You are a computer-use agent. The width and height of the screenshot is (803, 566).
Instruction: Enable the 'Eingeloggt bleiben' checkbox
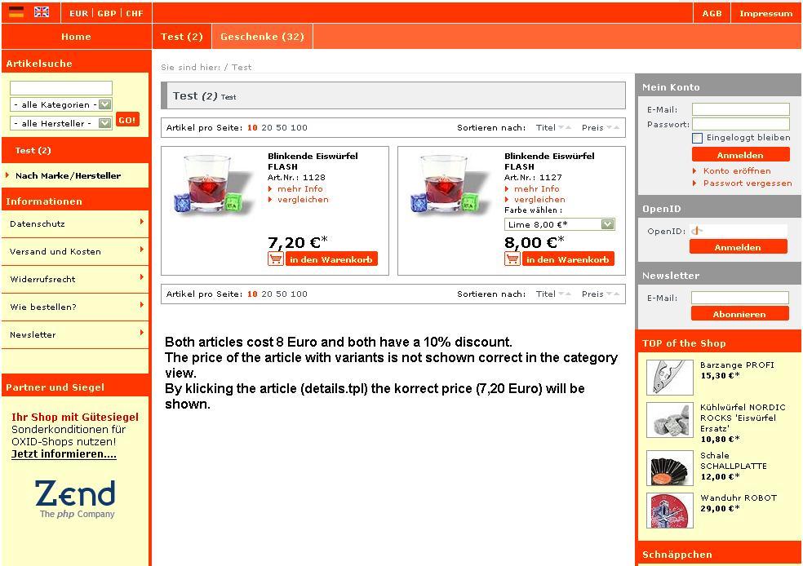[x=697, y=138]
